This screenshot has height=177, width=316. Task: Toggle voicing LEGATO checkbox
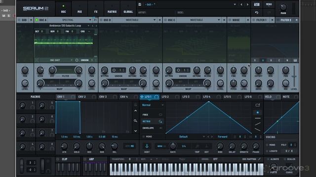tap(267, 151)
